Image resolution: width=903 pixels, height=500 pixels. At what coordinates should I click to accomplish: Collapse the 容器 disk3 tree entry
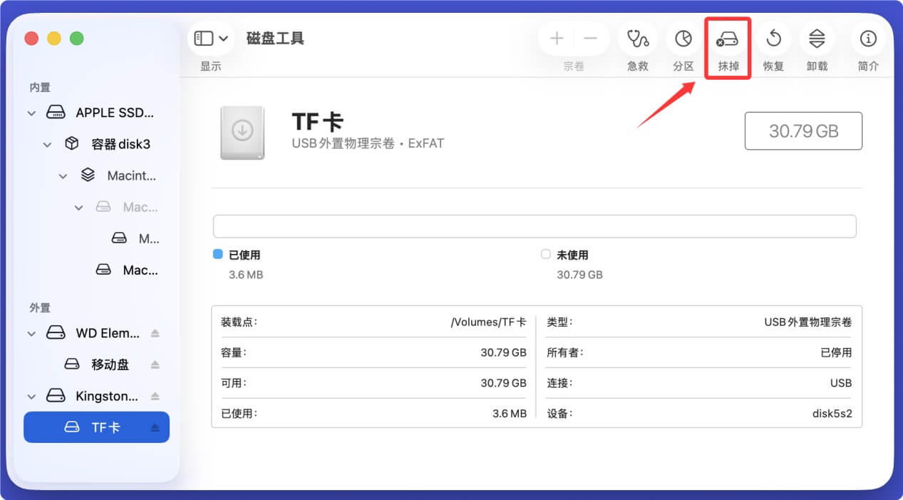tap(47, 143)
